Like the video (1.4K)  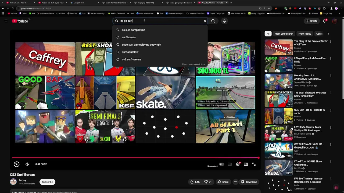point(195,182)
